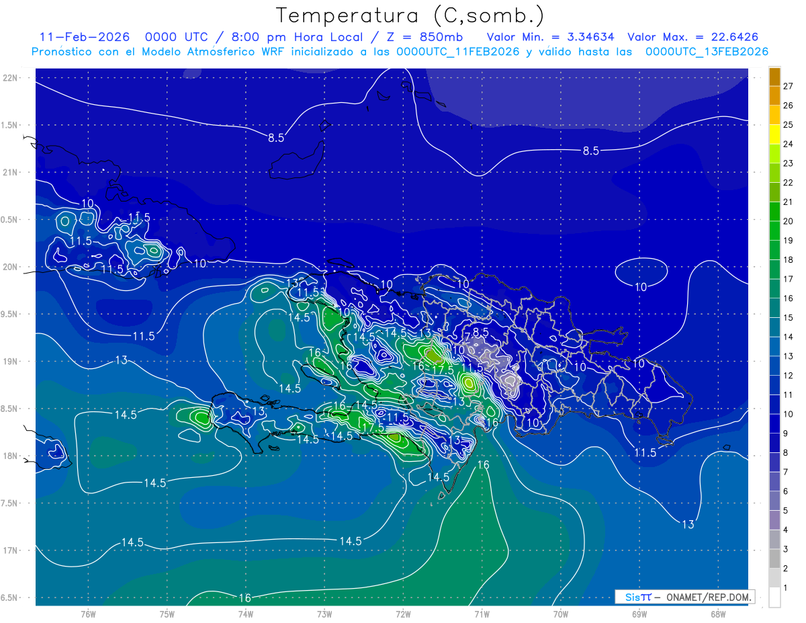Click the "72W" longitude axis label
The height and width of the screenshot is (623, 806).
[403, 614]
